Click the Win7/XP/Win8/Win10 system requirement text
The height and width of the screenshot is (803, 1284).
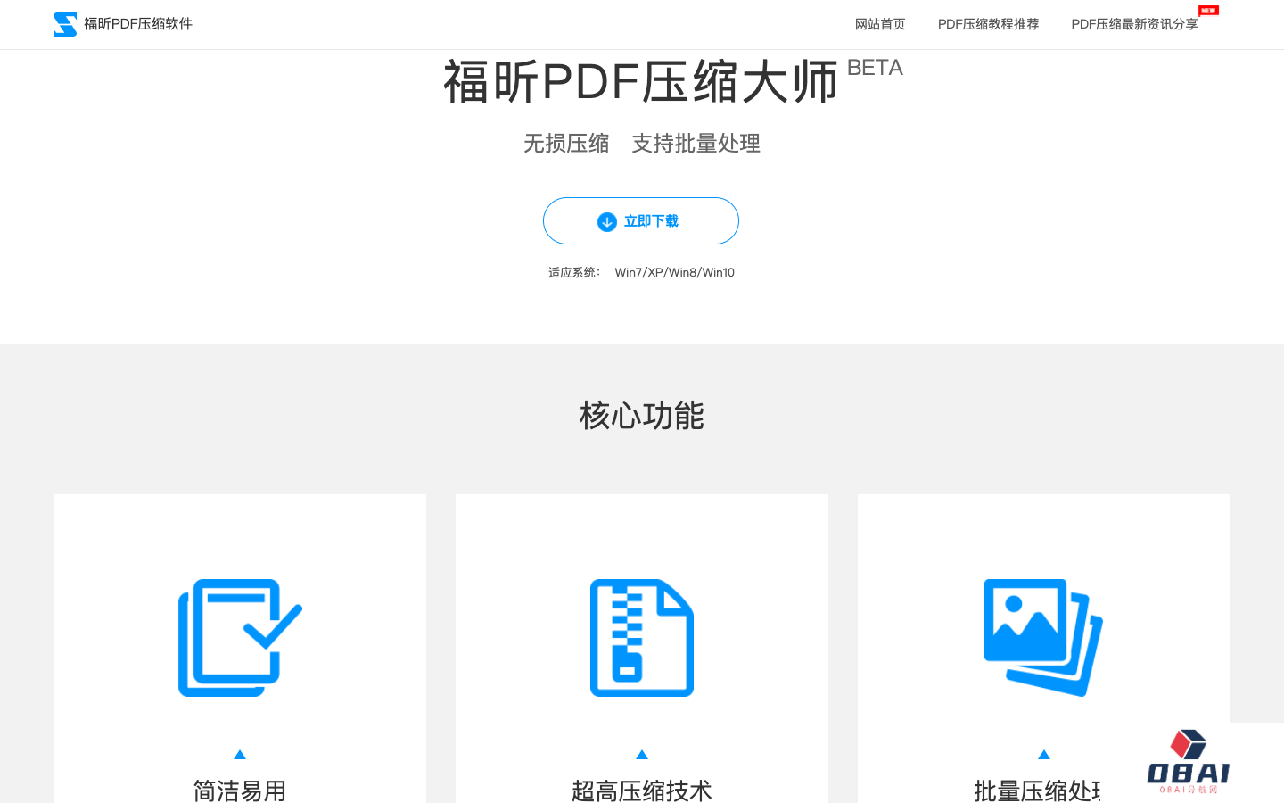(x=674, y=272)
